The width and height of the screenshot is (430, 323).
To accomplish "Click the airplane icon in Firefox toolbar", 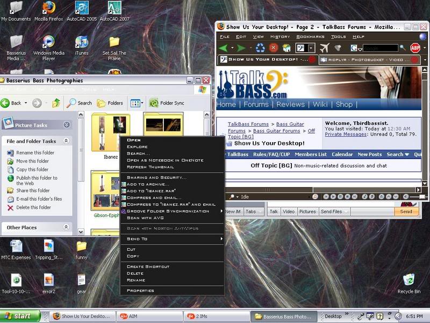I will coord(324,48).
